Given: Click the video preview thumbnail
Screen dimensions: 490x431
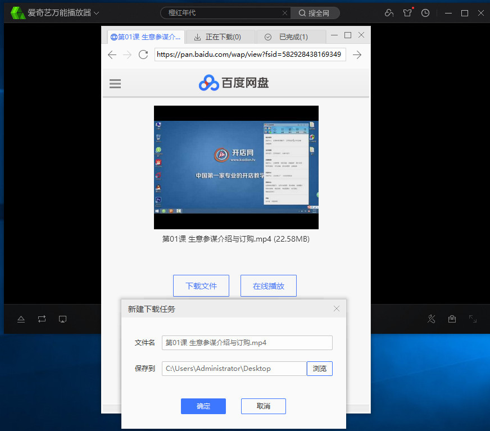Looking at the screenshot, I should pyautogui.click(x=236, y=167).
